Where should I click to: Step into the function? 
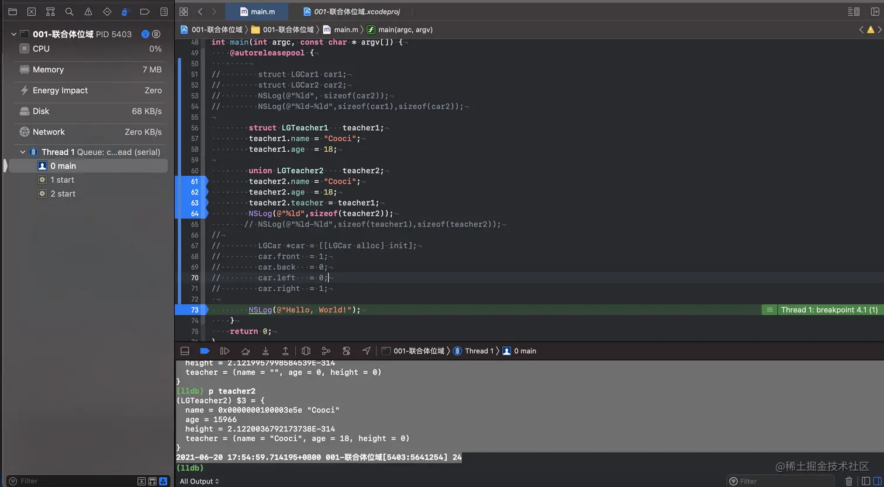pos(265,351)
